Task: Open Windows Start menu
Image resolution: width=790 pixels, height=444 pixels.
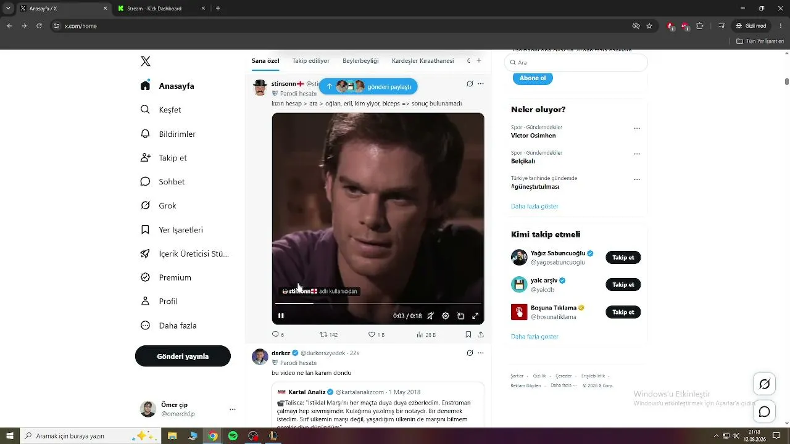Action: pos(10,436)
